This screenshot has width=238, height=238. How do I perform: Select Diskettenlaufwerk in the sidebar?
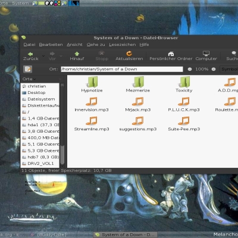pyautogui.click(x=40, y=105)
